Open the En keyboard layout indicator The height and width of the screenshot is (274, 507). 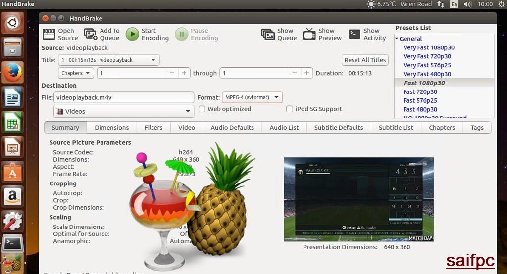click(x=455, y=4)
